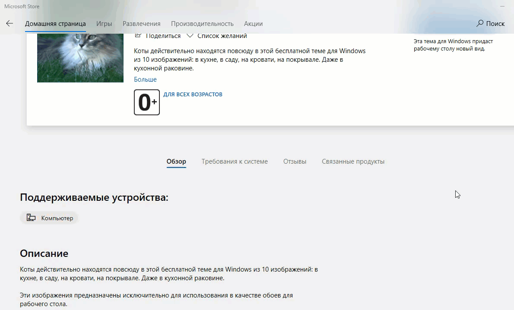The width and height of the screenshot is (514, 310).
Task: Expand description with Больше link
Action: [x=145, y=79]
